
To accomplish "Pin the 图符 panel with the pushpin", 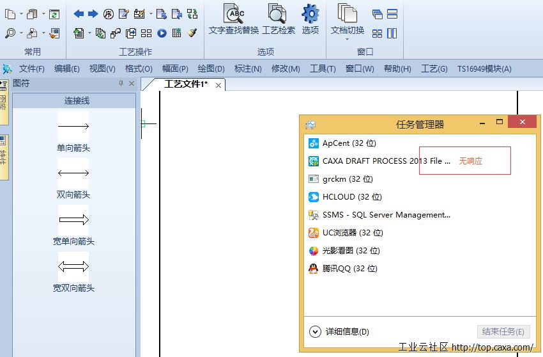I will (x=121, y=83).
